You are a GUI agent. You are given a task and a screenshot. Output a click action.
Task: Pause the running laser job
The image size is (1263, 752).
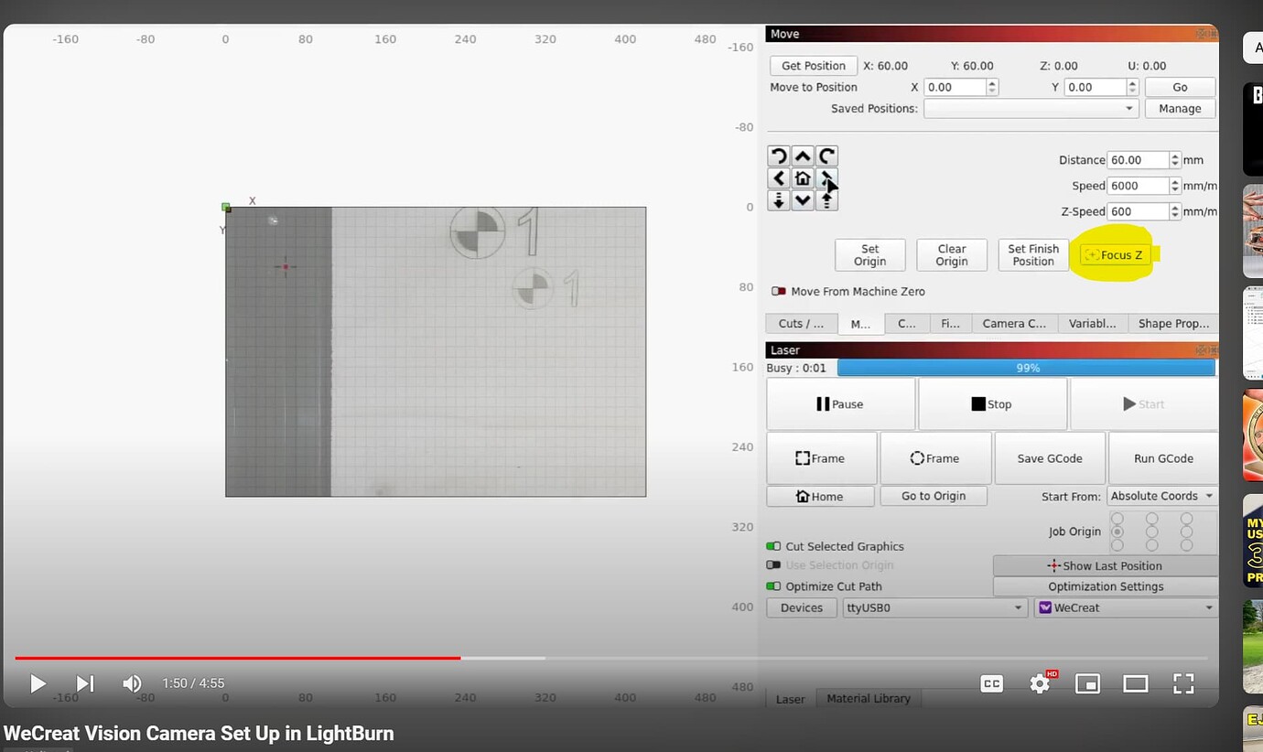[x=839, y=403]
